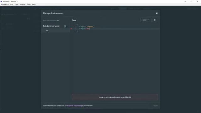Place cursor in the empty JSON editor area

(x=115, y=62)
